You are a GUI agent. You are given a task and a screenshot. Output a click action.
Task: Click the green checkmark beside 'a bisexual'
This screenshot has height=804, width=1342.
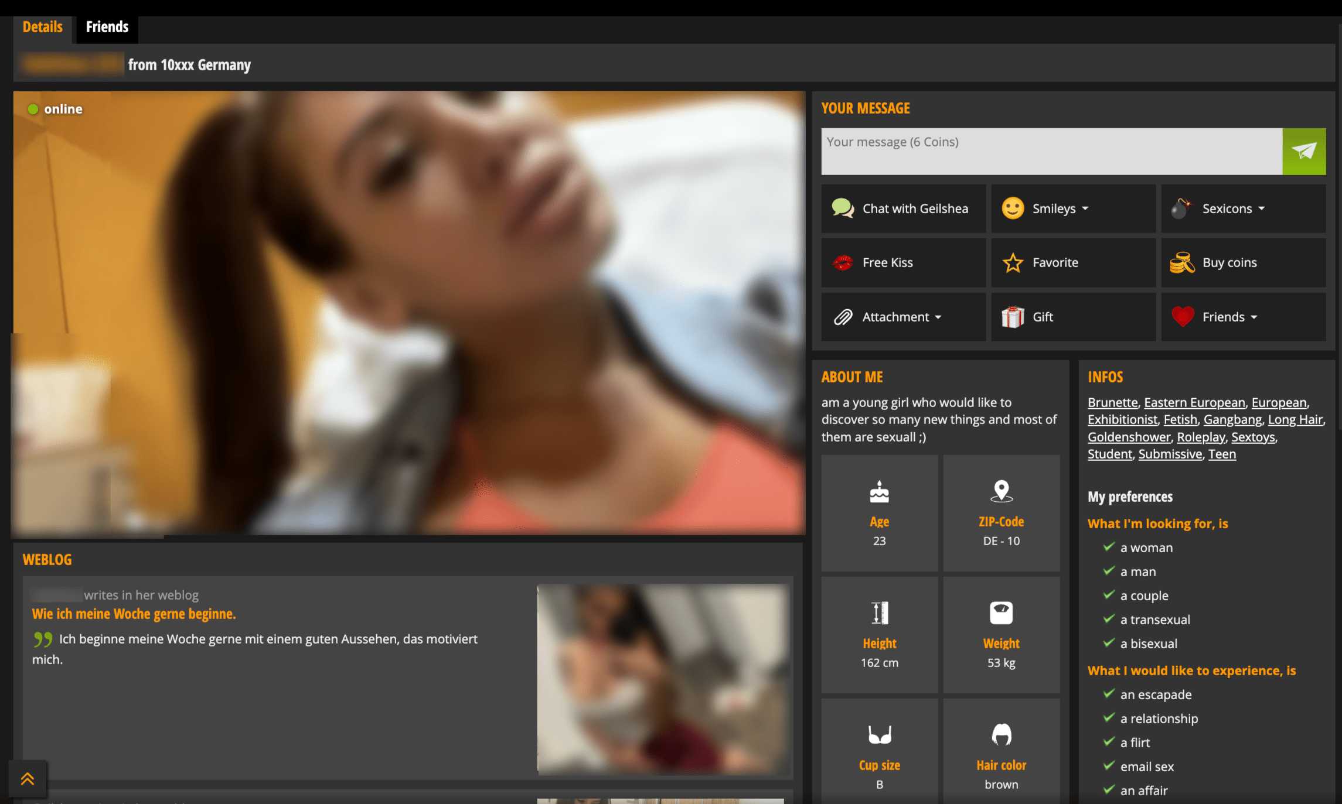pyautogui.click(x=1108, y=642)
